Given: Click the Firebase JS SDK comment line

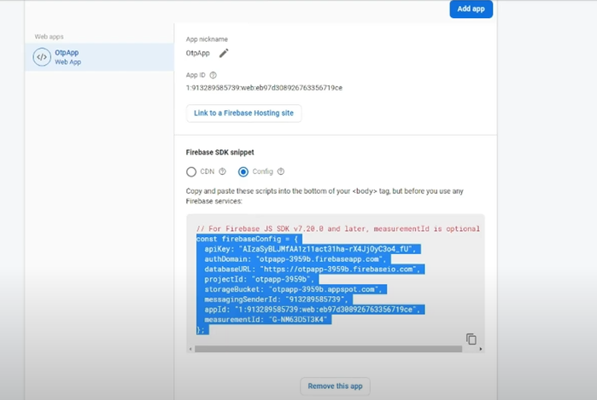Looking at the screenshot, I should point(337,229).
